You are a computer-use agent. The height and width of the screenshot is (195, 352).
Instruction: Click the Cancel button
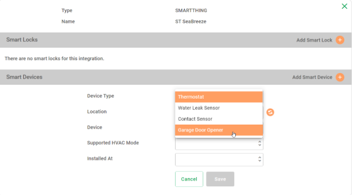(189, 179)
